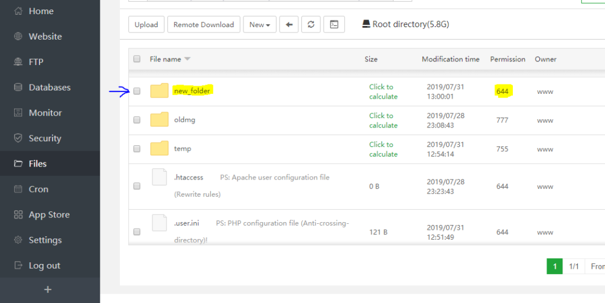Tick the checkbox for .user.ini
Viewport: 605px width, 303px height.
point(137,232)
